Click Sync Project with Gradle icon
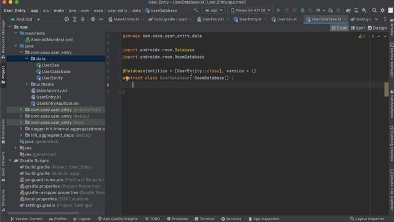Viewport: 394px width, 222px height. tap(348, 10)
